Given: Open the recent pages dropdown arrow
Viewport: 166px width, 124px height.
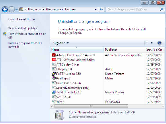Looking at the screenshot, I should (x=17, y=9).
